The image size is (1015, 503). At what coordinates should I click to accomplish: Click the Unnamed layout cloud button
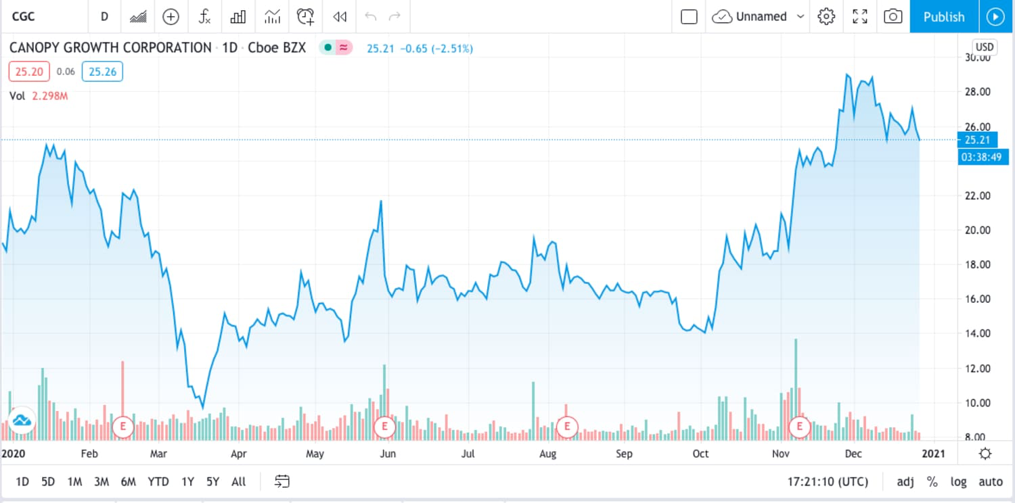pyautogui.click(x=750, y=16)
